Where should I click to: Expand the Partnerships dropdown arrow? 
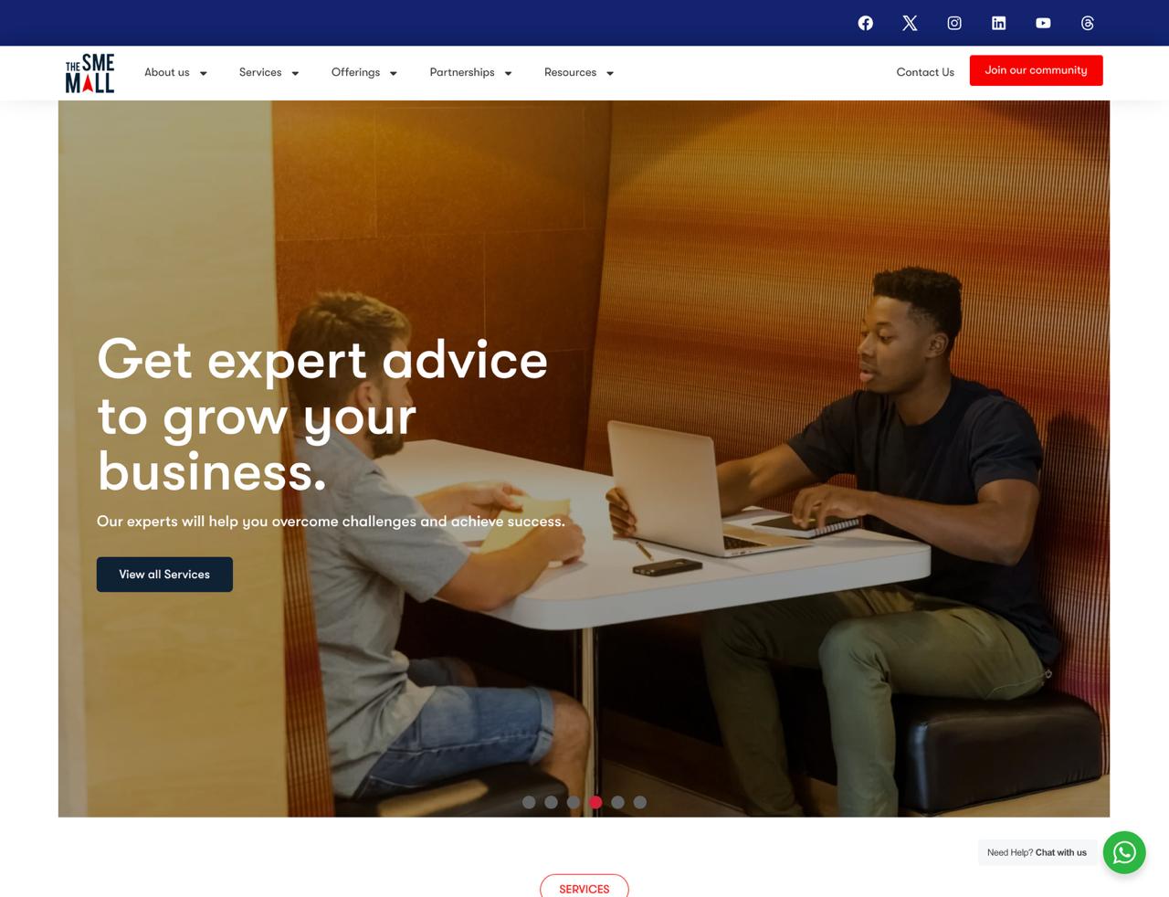coord(509,73)
